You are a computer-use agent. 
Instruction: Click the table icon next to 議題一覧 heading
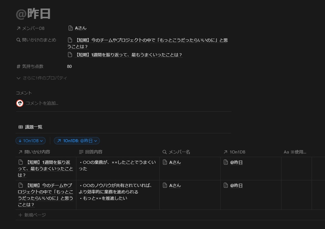[20, 127]
